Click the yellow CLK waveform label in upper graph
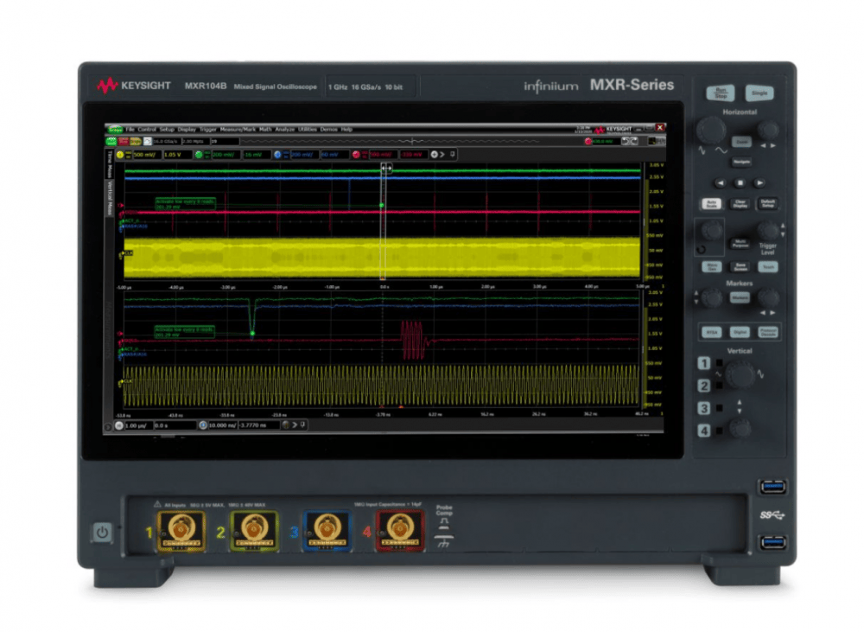Screen dimensions: 864x632 coord(128,253)
